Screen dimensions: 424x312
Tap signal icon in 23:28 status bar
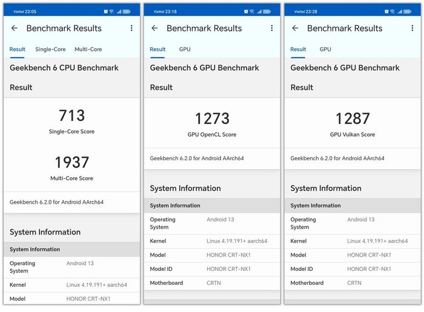(x=400, y=11)
